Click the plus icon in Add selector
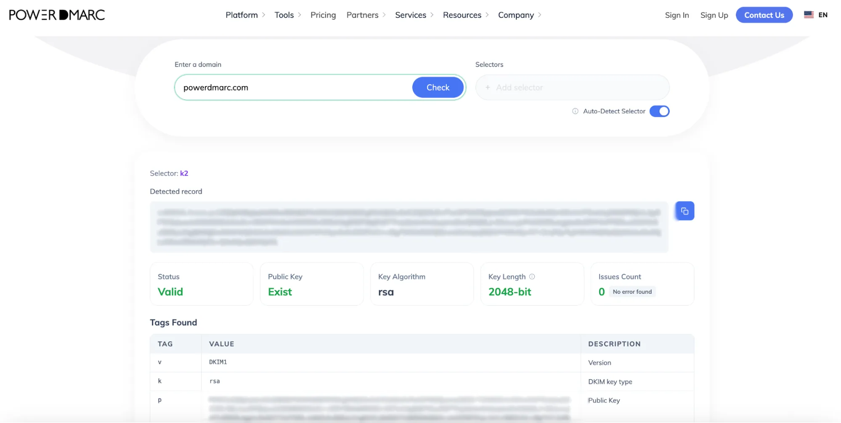 click(x=488, y=88)
